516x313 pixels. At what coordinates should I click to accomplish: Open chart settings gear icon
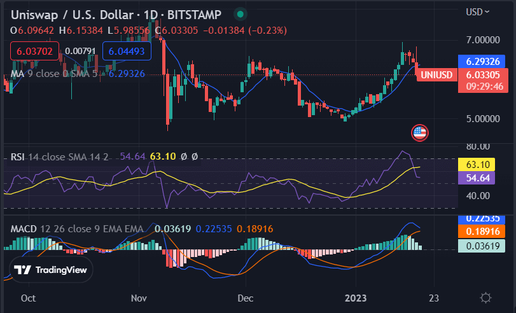click(x=485, y=298)
